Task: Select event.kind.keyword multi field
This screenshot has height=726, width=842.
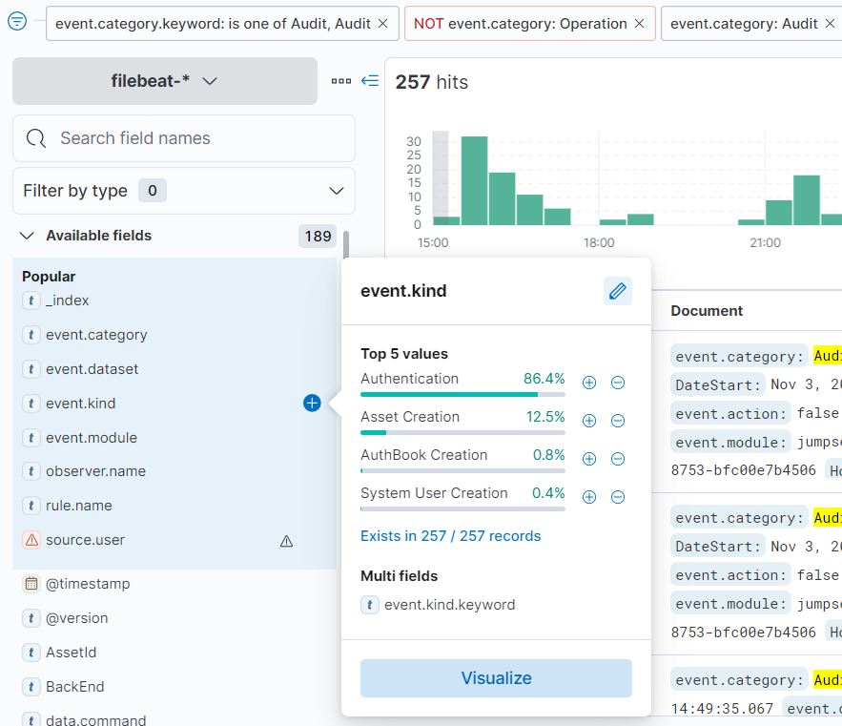Action: tap(449, 605)
